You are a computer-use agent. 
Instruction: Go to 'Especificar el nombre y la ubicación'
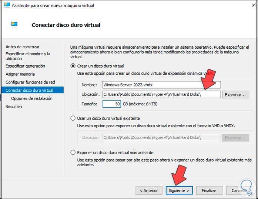pos(28,56)
